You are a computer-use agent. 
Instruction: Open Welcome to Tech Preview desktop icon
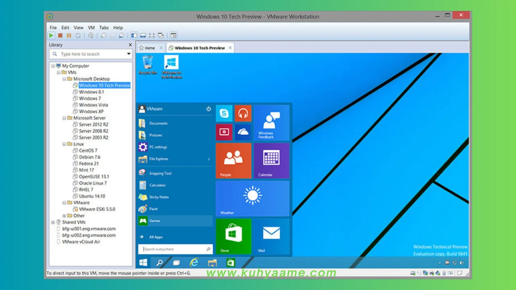[x=171, y=67]
